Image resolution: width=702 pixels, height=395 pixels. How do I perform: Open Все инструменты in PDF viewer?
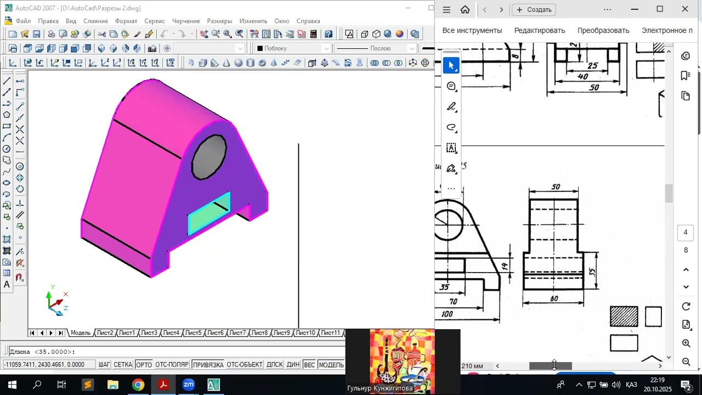(472, 30)
